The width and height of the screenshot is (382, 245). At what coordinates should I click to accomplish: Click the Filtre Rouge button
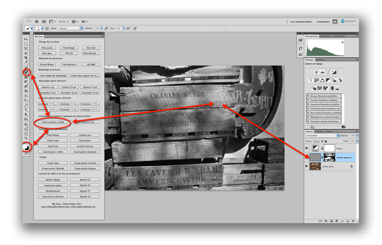click(69, 48)
